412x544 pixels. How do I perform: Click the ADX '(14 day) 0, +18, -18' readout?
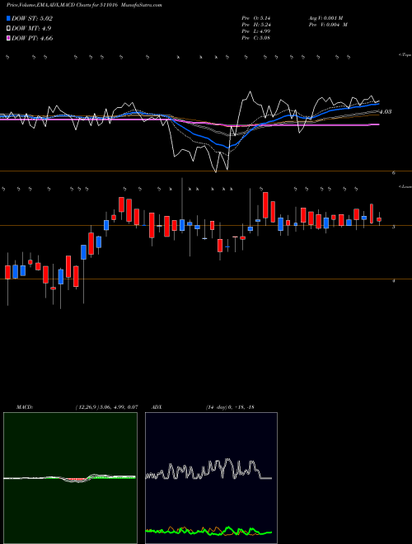tap(230, 406)
